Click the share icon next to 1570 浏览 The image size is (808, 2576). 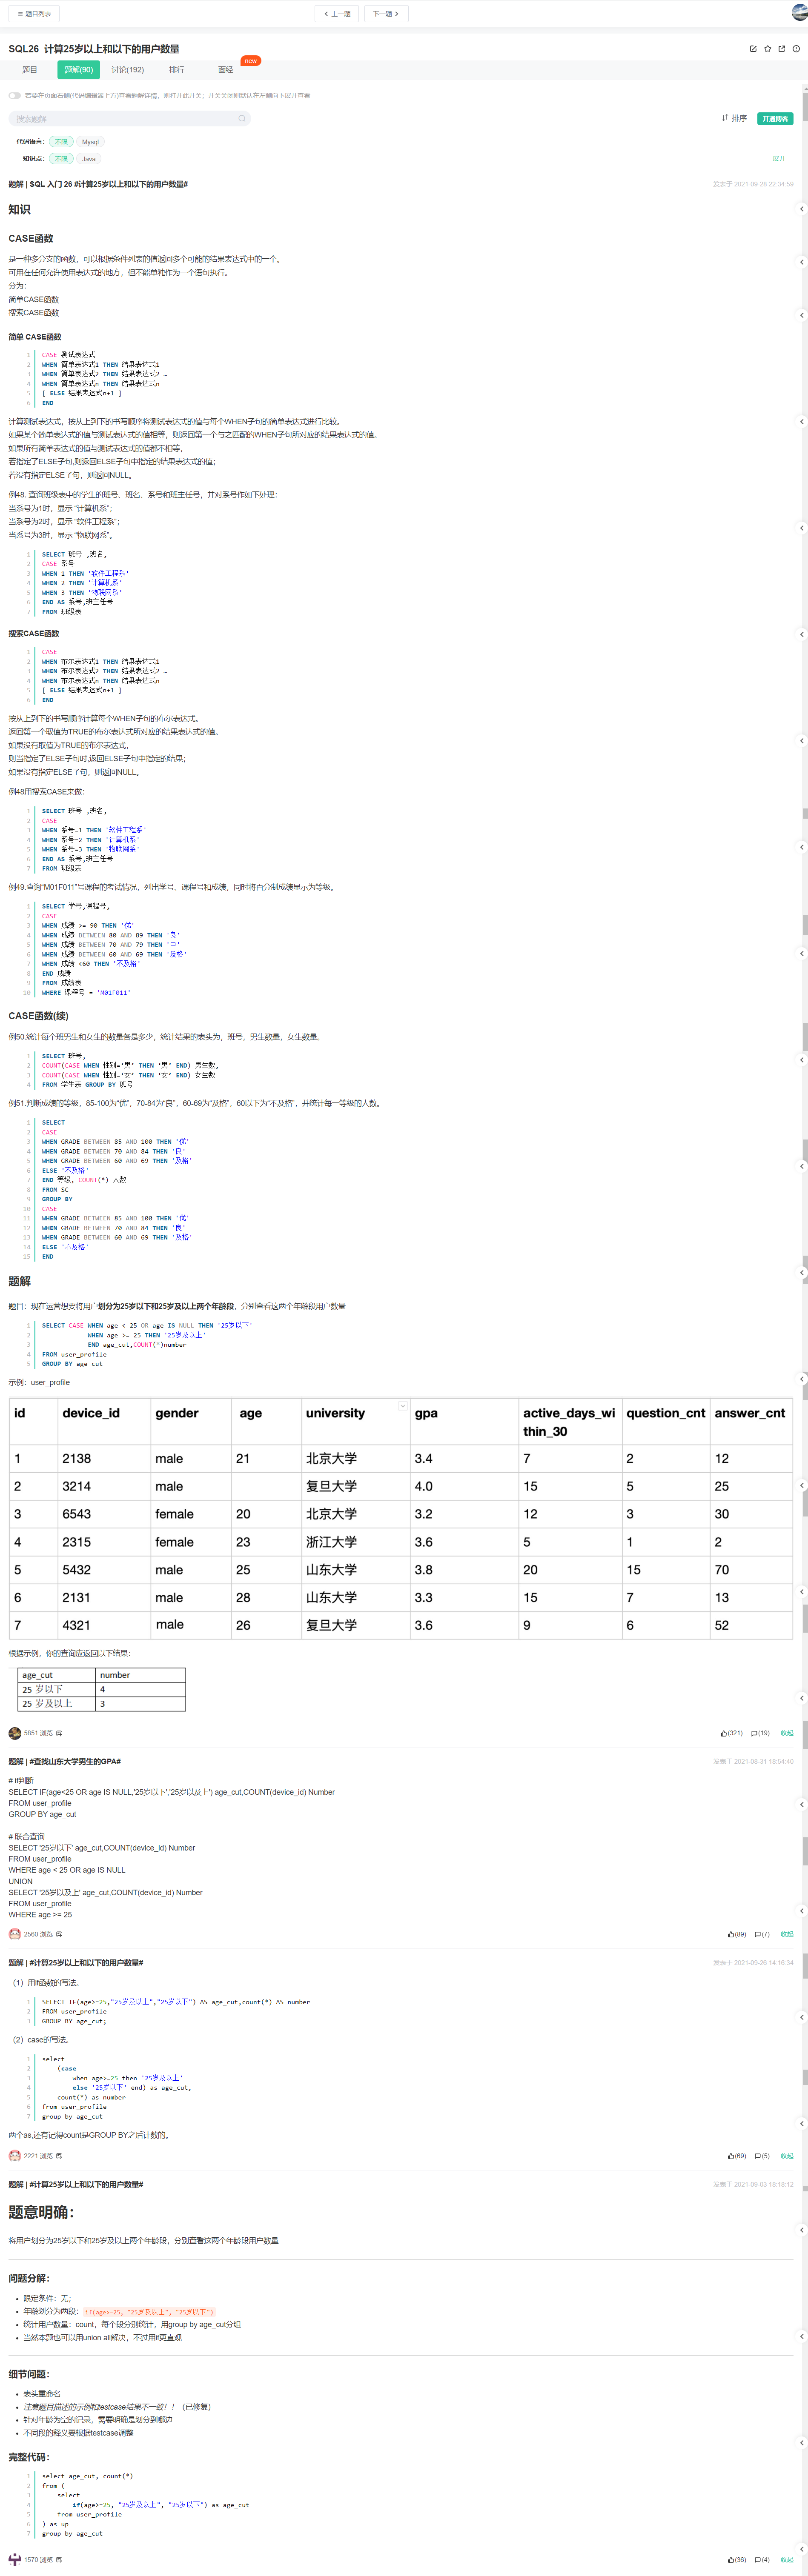(x=59, y=2559)
